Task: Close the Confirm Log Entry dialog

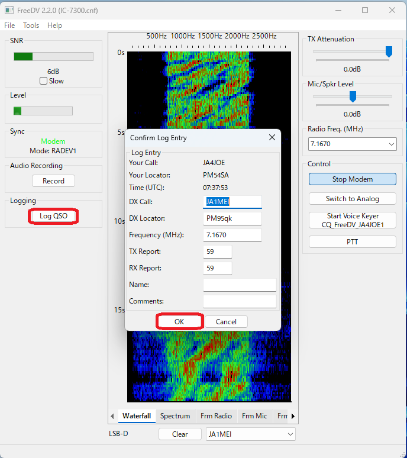Action: pos(272,137)
